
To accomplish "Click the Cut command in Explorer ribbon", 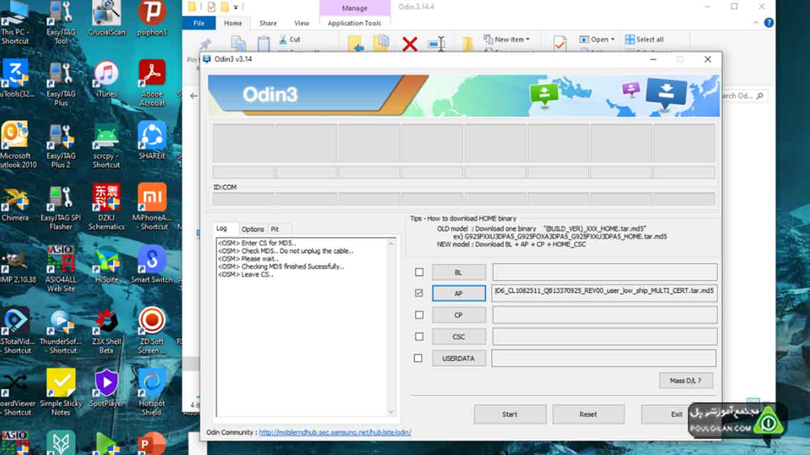I will 290,39.
